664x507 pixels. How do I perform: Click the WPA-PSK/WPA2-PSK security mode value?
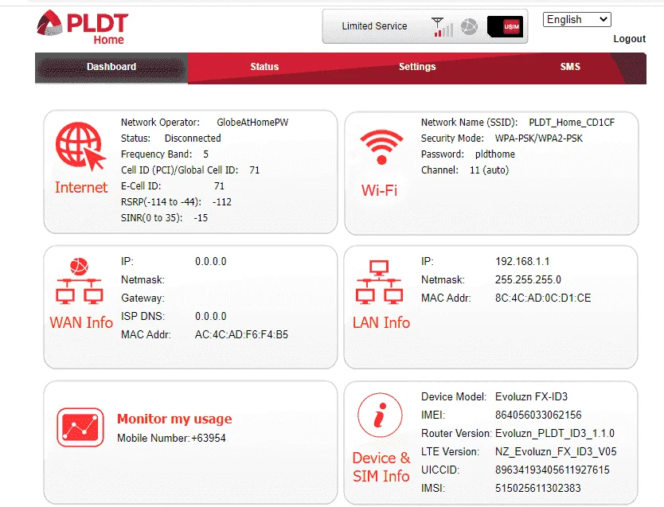click(539, 138)
